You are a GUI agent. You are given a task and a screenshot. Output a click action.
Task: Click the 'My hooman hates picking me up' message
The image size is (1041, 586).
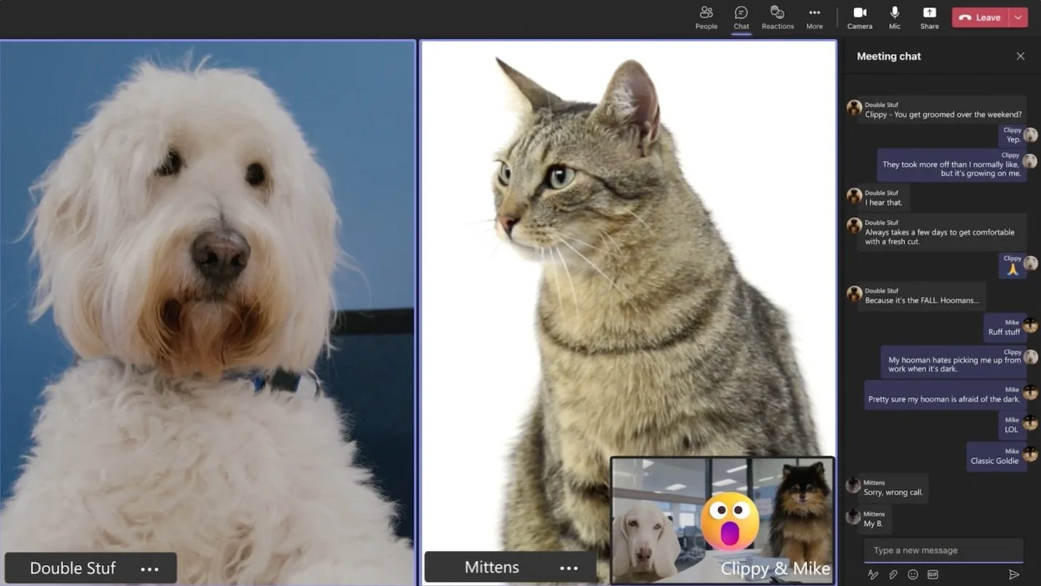point(954,361)
